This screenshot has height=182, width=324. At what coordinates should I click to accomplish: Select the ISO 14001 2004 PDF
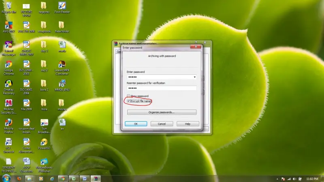[x=26, y=87]
